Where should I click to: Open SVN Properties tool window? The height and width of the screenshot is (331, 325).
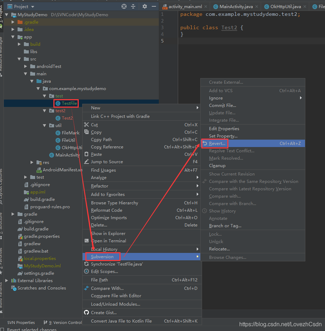[x=21, y=323]
